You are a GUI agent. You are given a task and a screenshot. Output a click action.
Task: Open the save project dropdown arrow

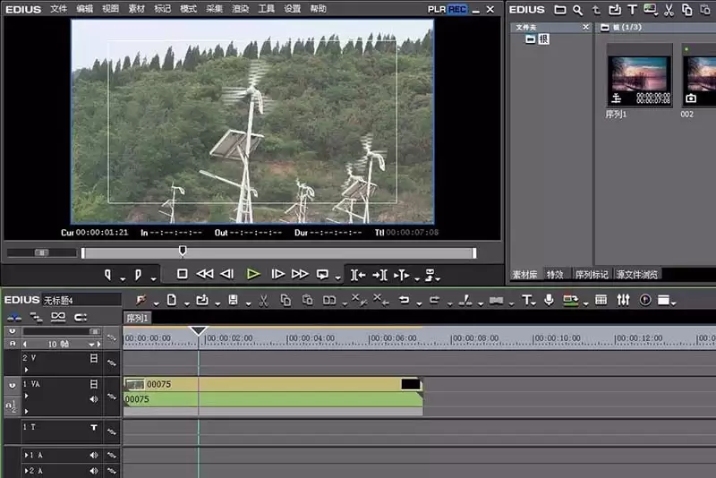point(248,304)
